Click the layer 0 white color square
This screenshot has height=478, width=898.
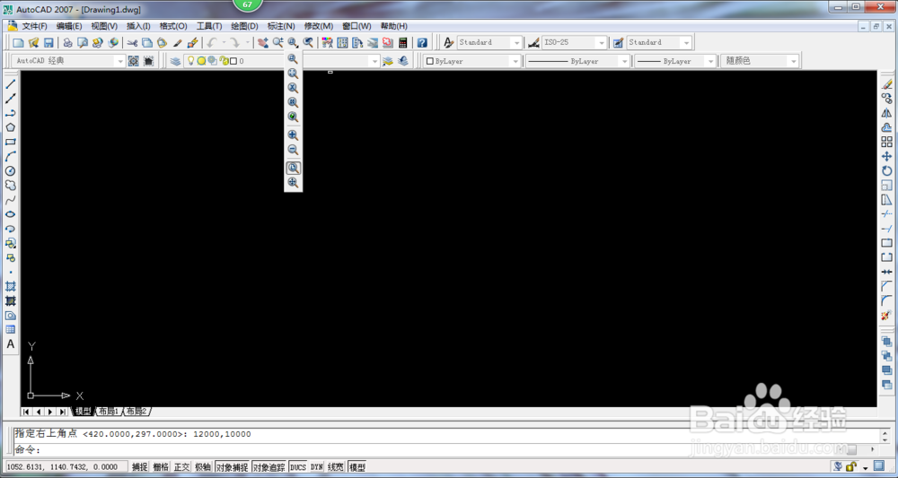coord(233,61)
